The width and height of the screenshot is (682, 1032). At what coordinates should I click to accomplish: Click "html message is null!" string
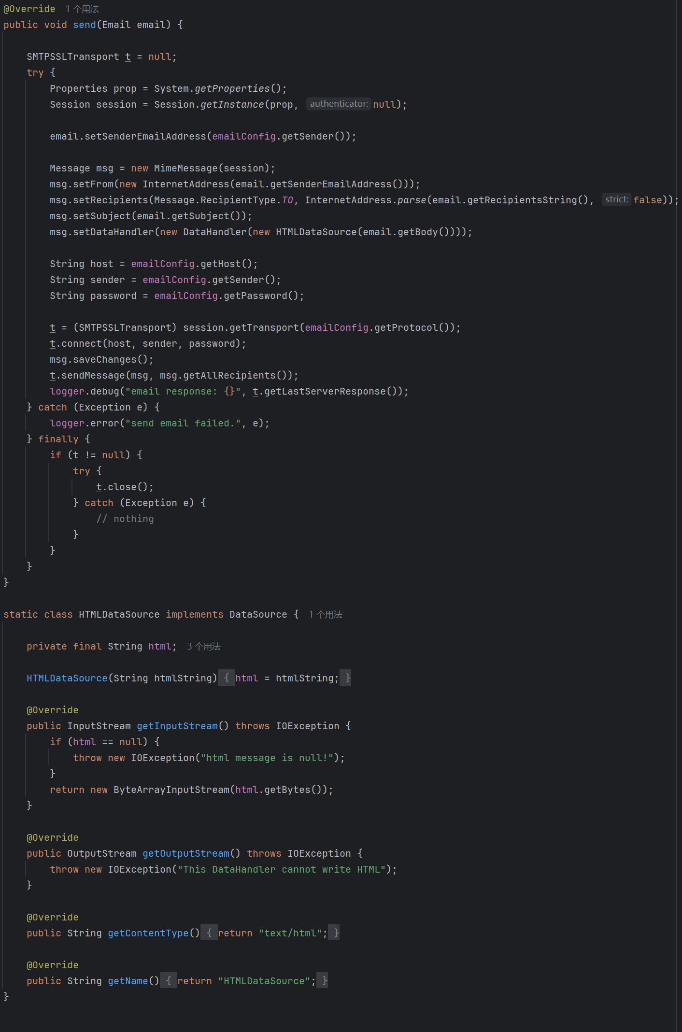(267, 758)
